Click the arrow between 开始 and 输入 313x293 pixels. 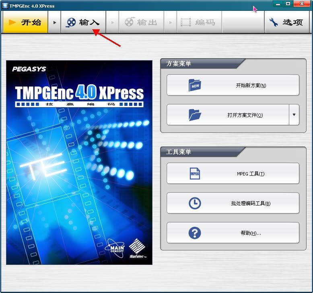click(55, 22)
